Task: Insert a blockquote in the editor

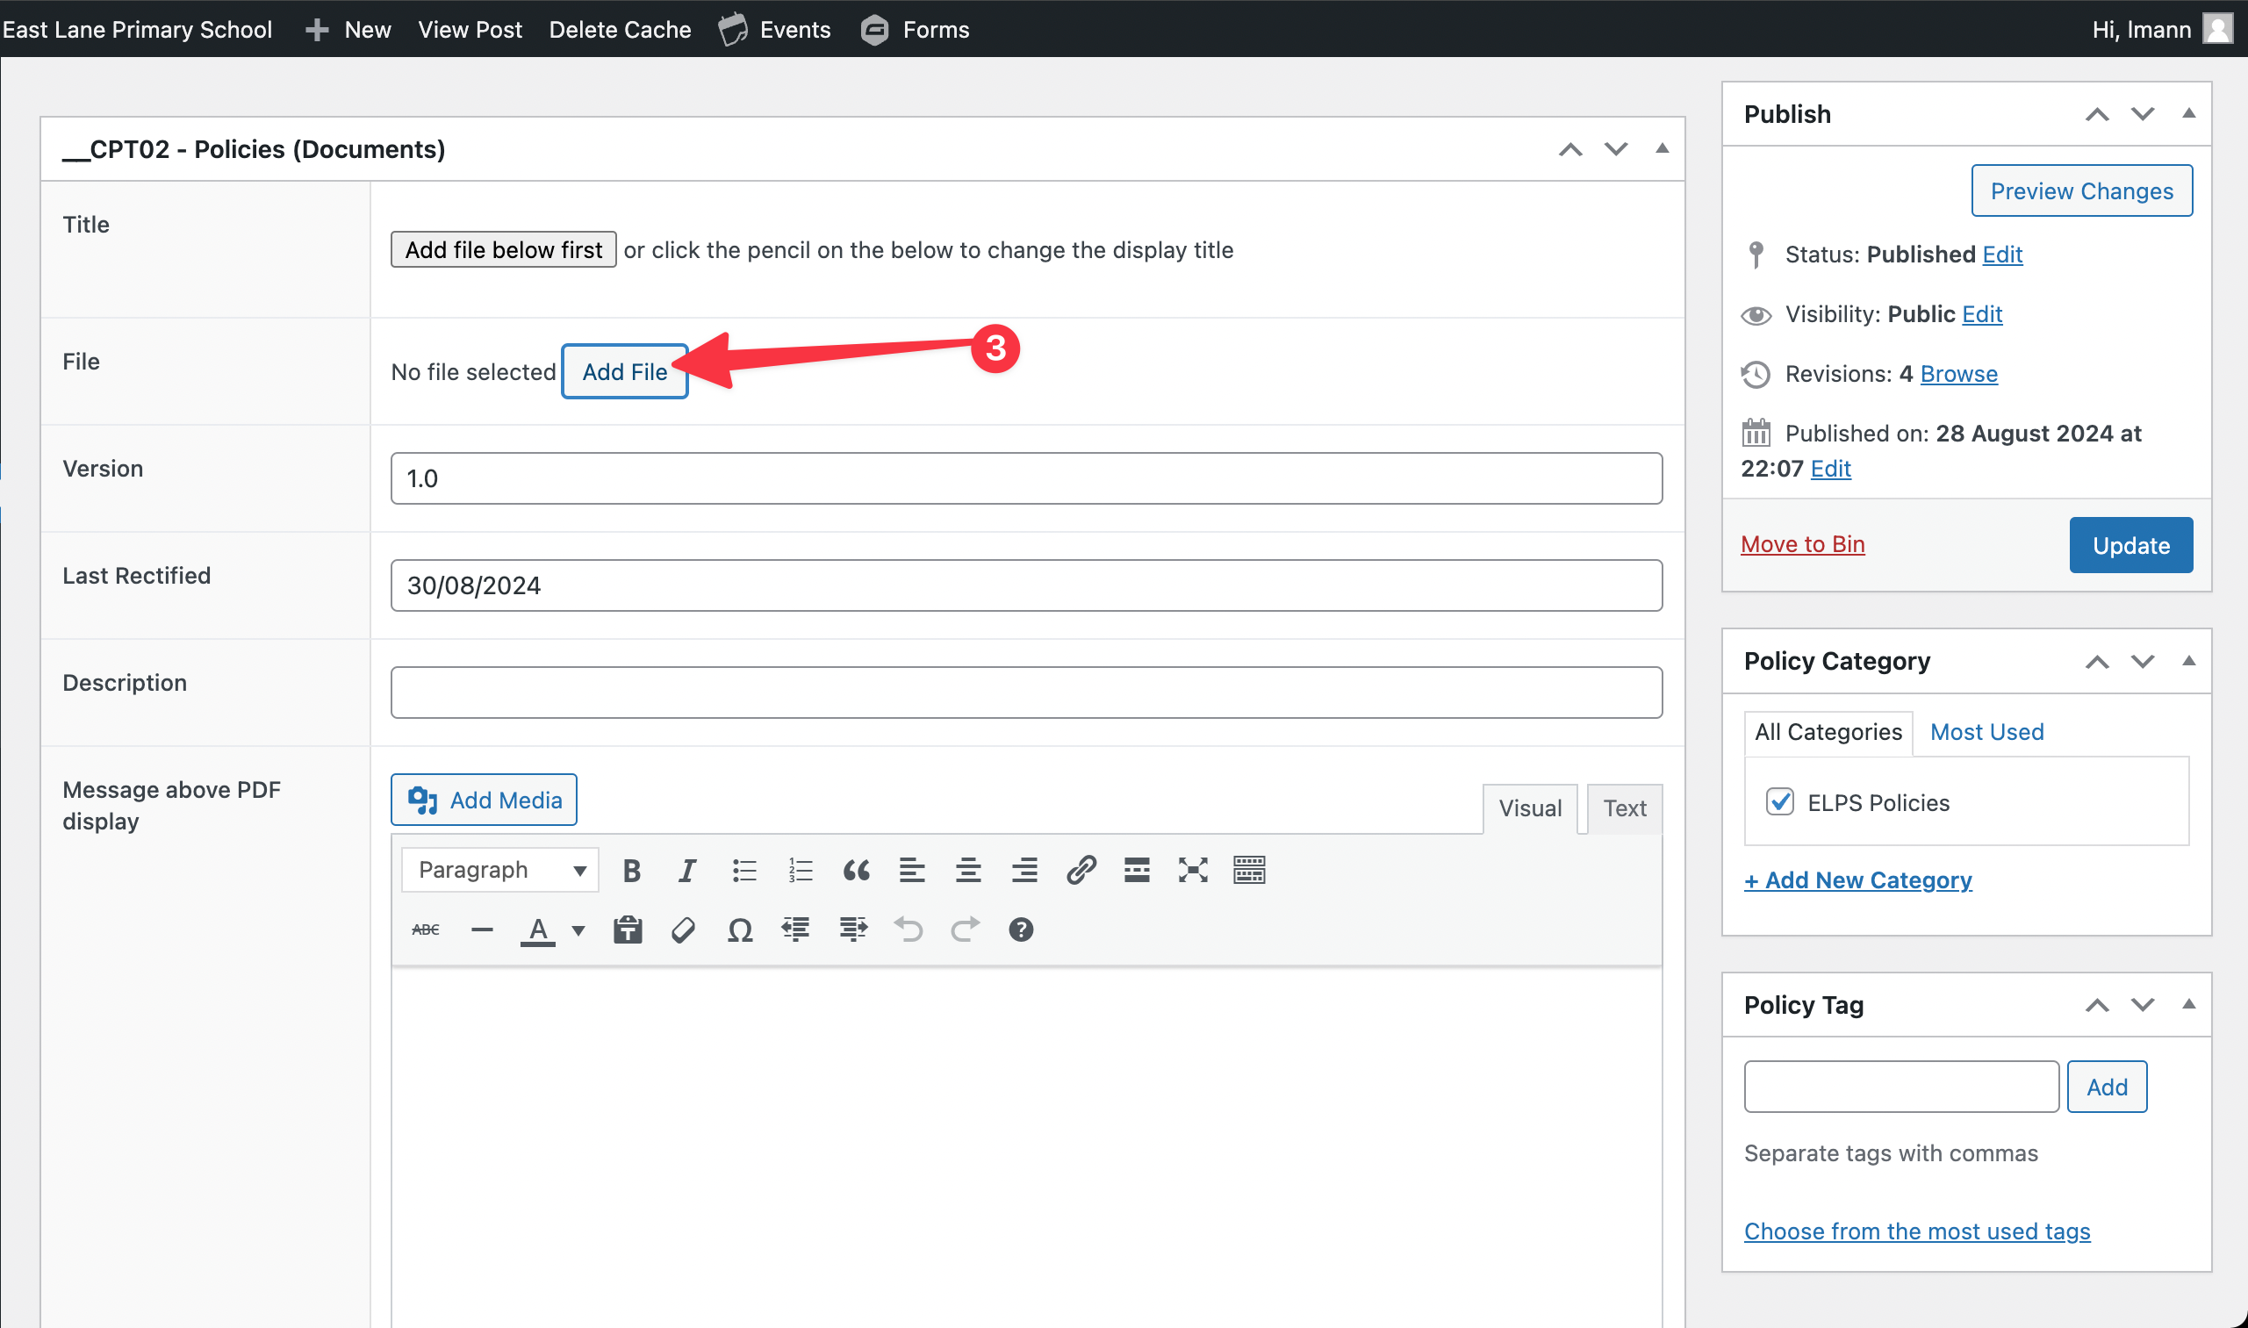Action: pyautogui.click(x=856, y=870)
